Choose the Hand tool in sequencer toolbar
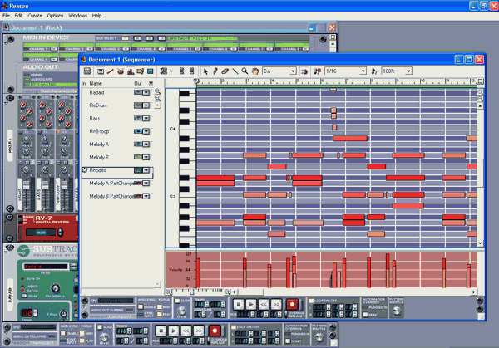This screenshot has height=348, width=499. pyautogui.click(x=254, y=71)
